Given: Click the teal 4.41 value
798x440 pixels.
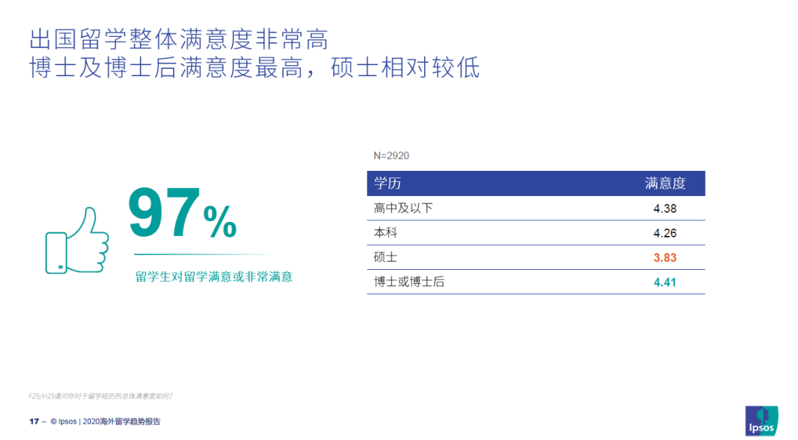Looking at the screenshot, I should [665, 282].
